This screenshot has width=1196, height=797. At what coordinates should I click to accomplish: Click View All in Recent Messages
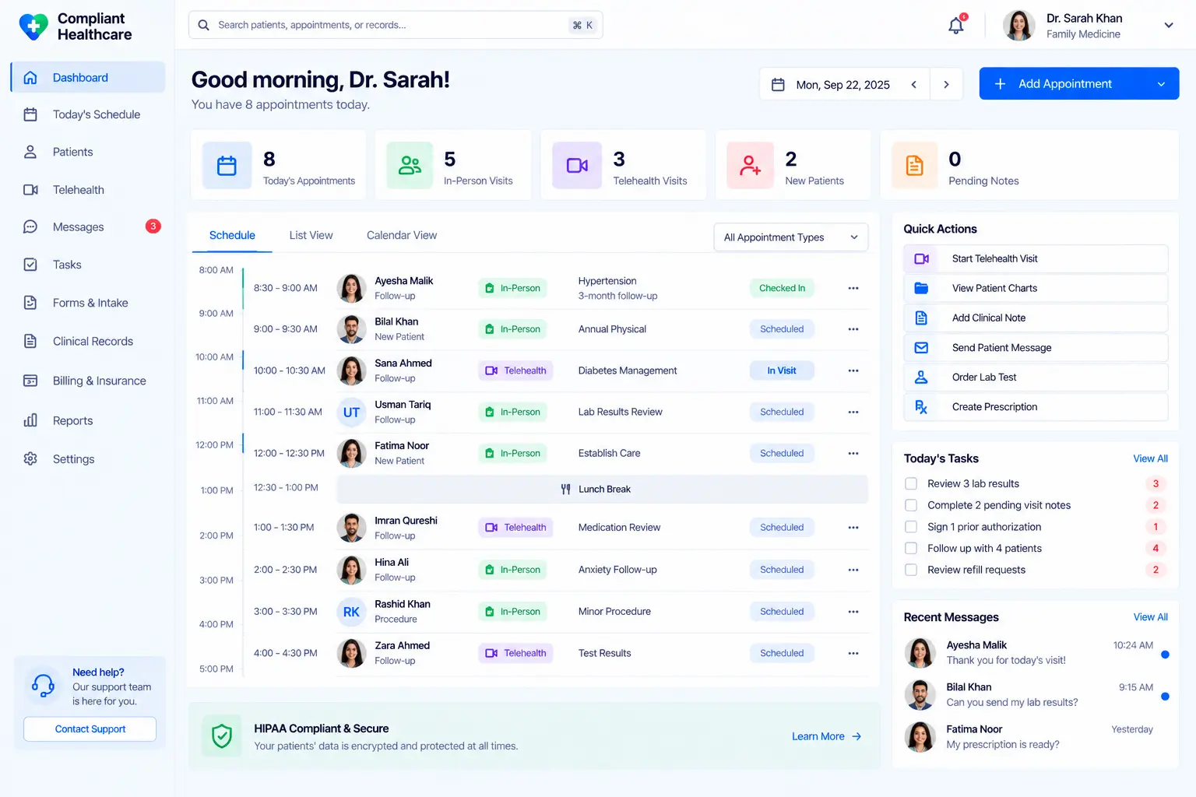point(1150,617)
